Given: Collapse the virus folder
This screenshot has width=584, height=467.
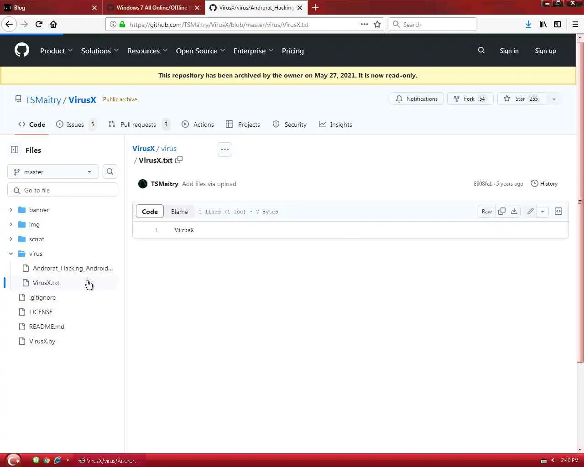Looking at the screenshot, I should click(x=11, y=254).
